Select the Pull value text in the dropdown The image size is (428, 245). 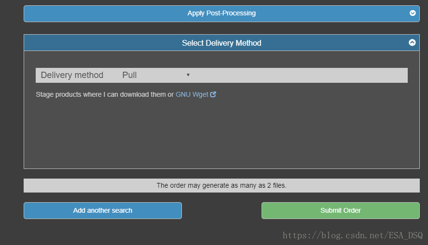(x=129, y=75)
